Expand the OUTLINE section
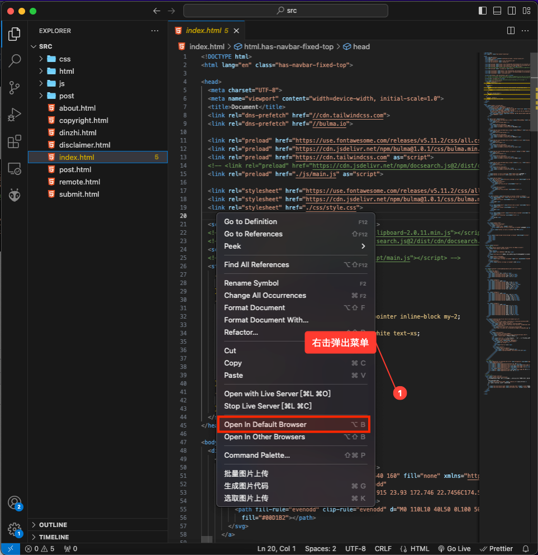 [53, 525]
